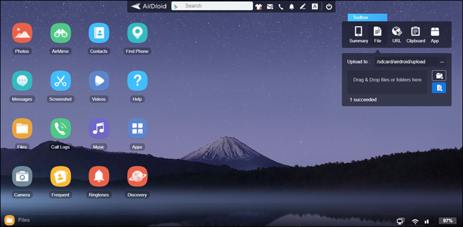463x227 pixels.
Task: Click the '1 succeeded' status text
Action: pos(363,100)
